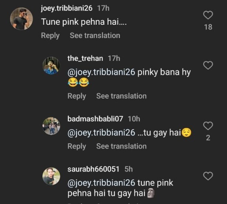See translation of 'Tune pink pehna hai' comment
This screenshot has width=227, height=204.
(95, 35)
